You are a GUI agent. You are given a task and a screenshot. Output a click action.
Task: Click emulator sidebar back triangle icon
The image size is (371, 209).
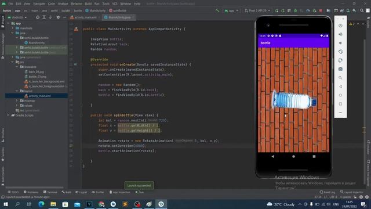coord(340,87)
